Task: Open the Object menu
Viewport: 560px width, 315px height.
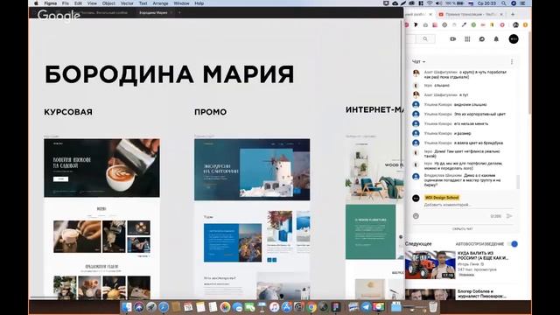Action: 108,3
